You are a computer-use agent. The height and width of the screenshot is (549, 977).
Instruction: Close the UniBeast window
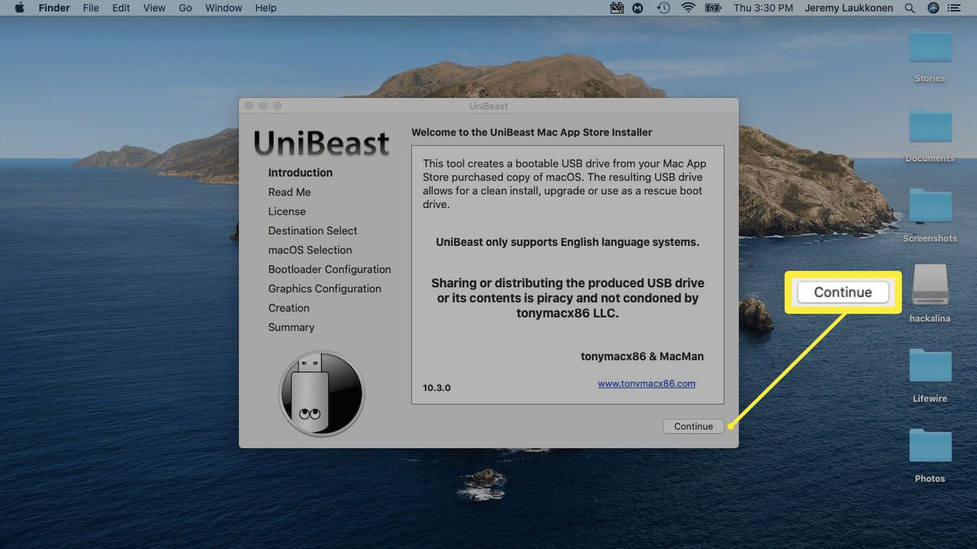[x=249, y=106]
